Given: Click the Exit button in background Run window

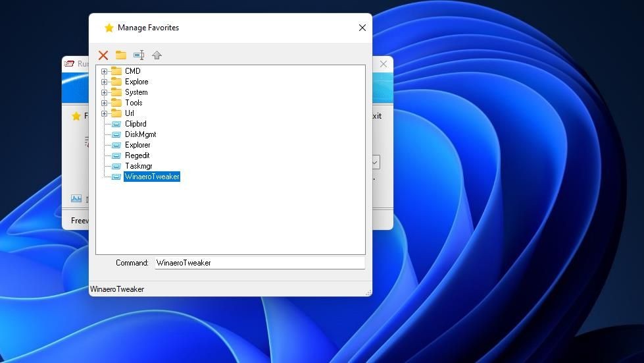Looking at the screenshot, I should pyautogui.click(x=377, y=116).
